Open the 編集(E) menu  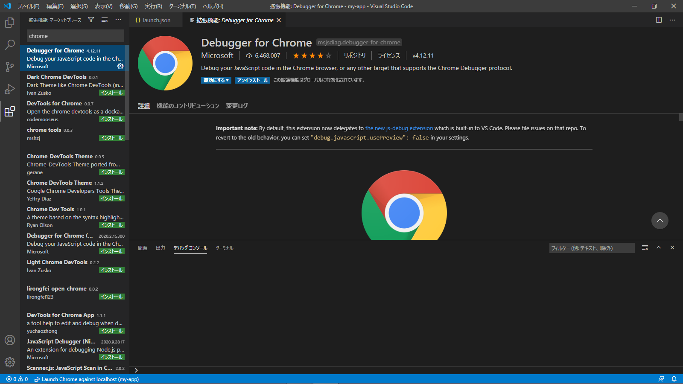(x=55, y=6)
